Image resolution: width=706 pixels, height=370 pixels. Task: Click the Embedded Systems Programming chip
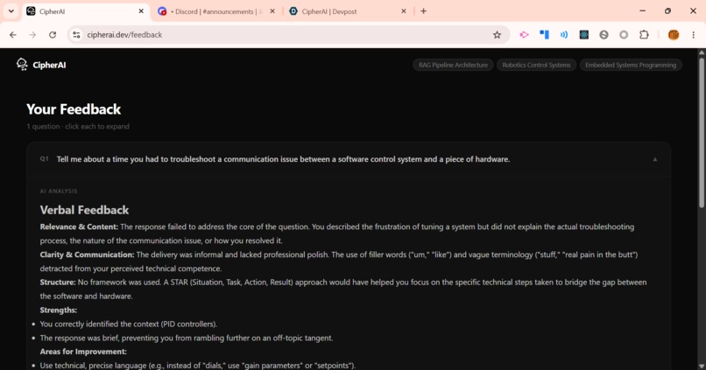pos(631,66)
